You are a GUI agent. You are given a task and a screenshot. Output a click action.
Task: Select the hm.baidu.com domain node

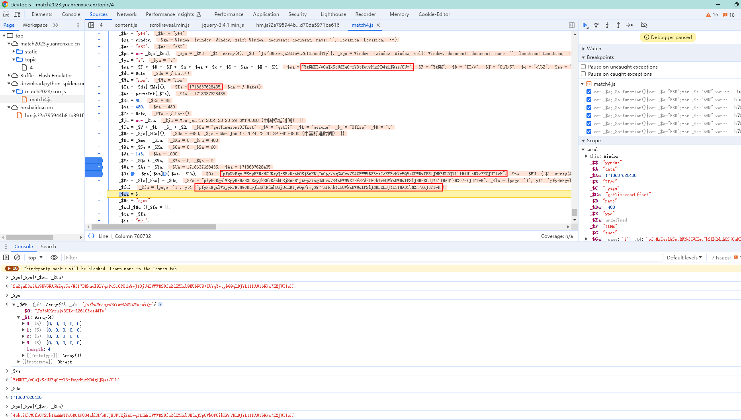tap(37, 108)
